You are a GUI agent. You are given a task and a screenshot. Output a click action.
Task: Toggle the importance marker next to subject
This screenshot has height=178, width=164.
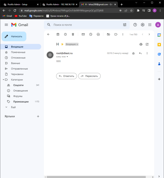click(x=62, y=44)
